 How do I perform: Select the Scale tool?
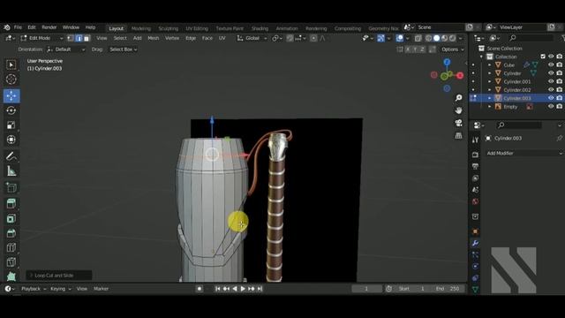tap(11, 125)
